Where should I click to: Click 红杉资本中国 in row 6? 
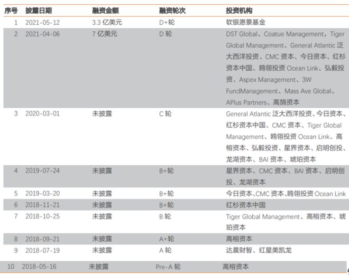tap(246, 205)
